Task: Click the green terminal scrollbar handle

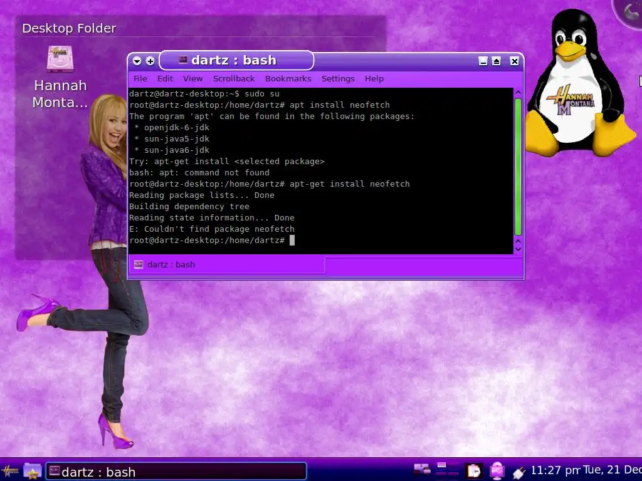Action: 518,167
